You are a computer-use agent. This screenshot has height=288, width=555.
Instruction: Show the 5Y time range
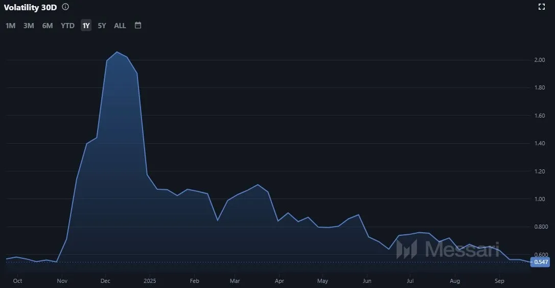[102, 26]
